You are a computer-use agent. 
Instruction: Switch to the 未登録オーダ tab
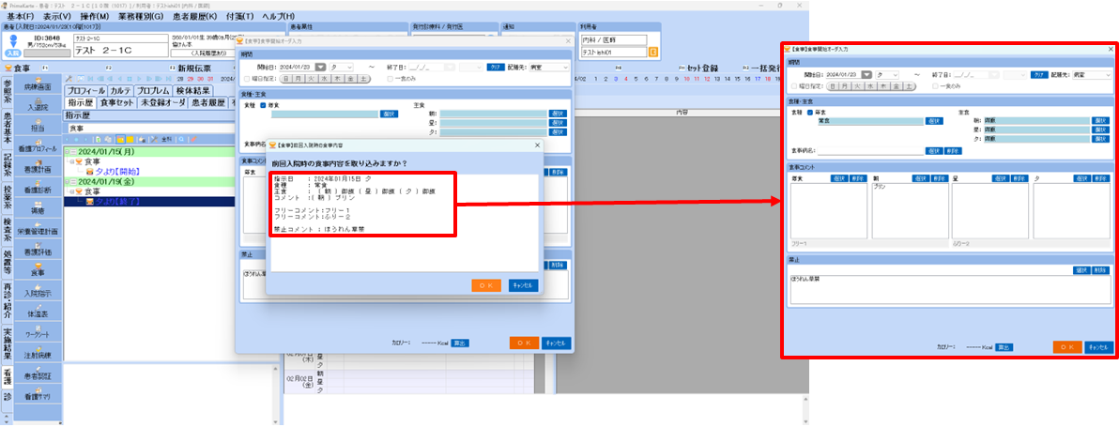pos(162,102)
